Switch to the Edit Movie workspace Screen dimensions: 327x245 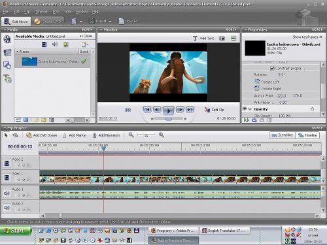tap(16, 22)
